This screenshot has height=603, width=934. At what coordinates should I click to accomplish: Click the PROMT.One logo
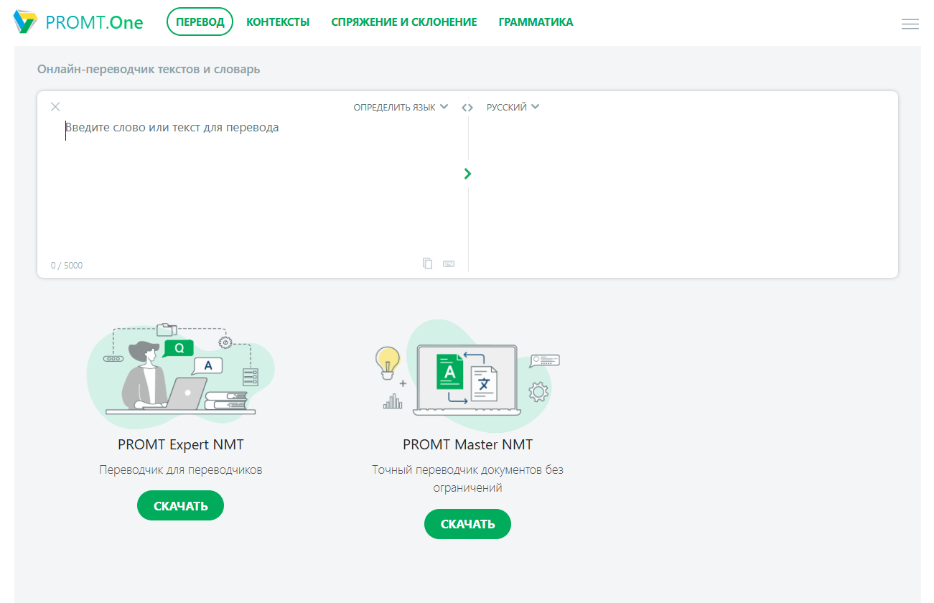pyautogui.click(x=78, y=22)
